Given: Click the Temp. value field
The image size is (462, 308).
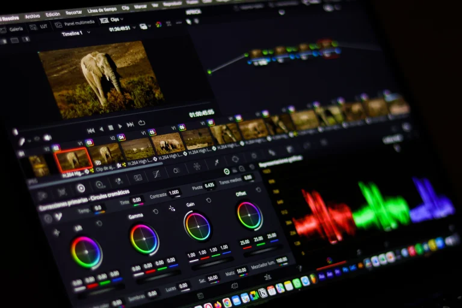Looking at the screenshot, I should (98, 208).
